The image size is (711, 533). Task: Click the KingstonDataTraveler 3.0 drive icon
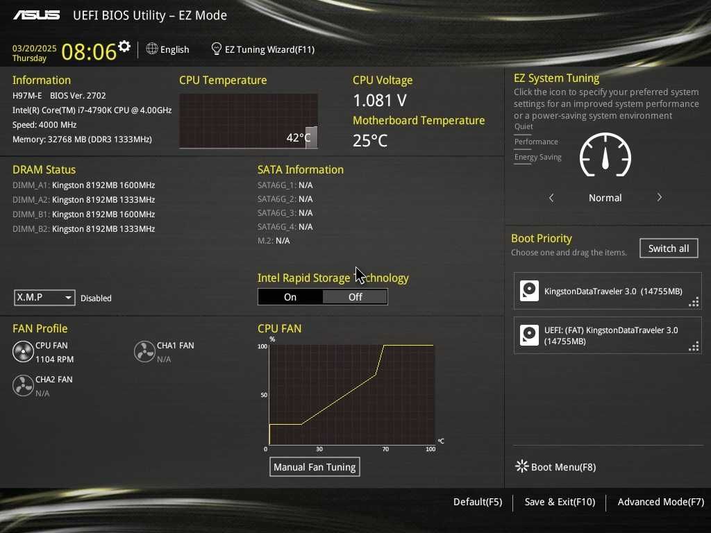coord(529,291)
